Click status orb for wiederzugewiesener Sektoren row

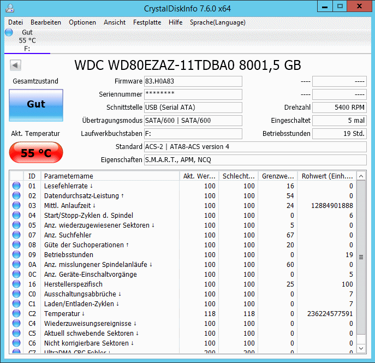coord(16,225)
